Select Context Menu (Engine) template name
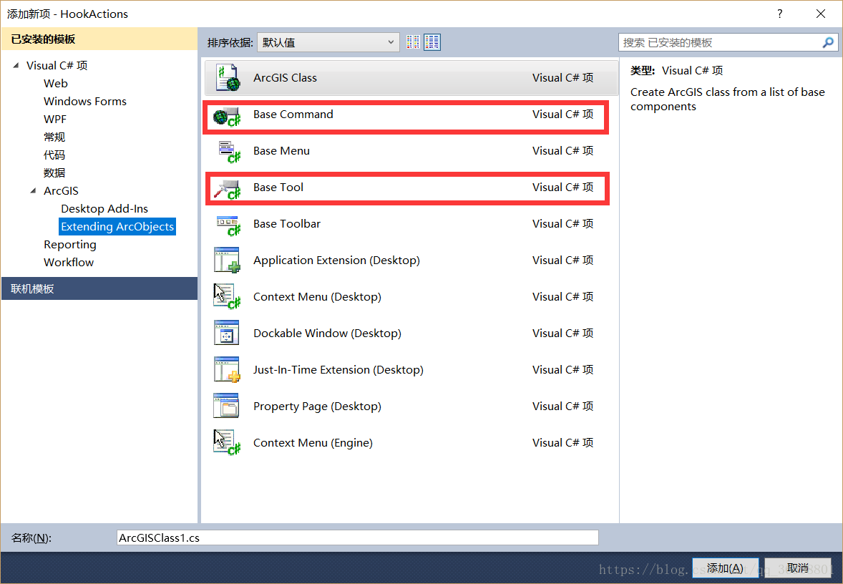Screen dimensions: 843x584 (313, 443)
